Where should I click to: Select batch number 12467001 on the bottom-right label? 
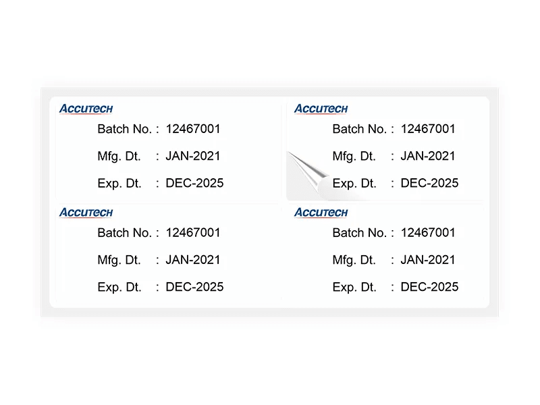[428, 233]
